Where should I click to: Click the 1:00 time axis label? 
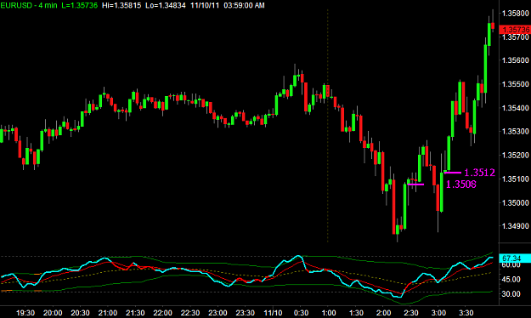coord(329,313)
